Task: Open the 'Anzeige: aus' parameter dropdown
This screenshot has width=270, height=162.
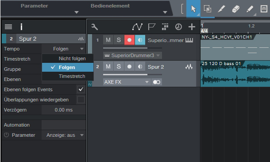Action: [64, 135]
